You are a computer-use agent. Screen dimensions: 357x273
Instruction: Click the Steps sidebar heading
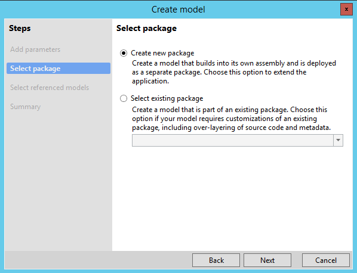pos(20,29)
